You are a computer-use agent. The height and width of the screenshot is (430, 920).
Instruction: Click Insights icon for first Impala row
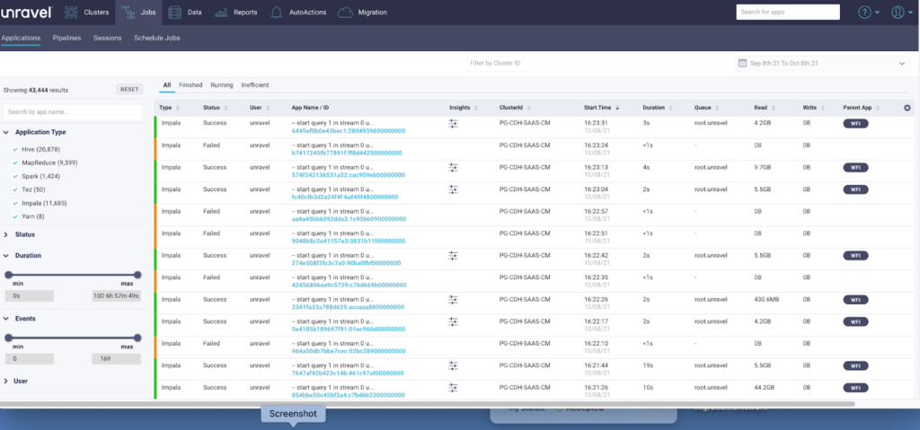click(x=454, y=125)
